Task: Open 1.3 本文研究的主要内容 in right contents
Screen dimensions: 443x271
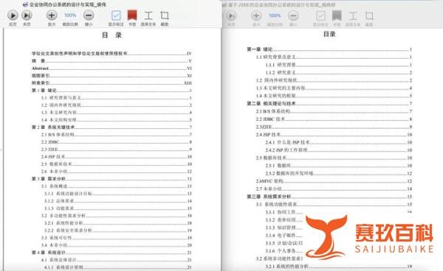Action: coord(334,88)
